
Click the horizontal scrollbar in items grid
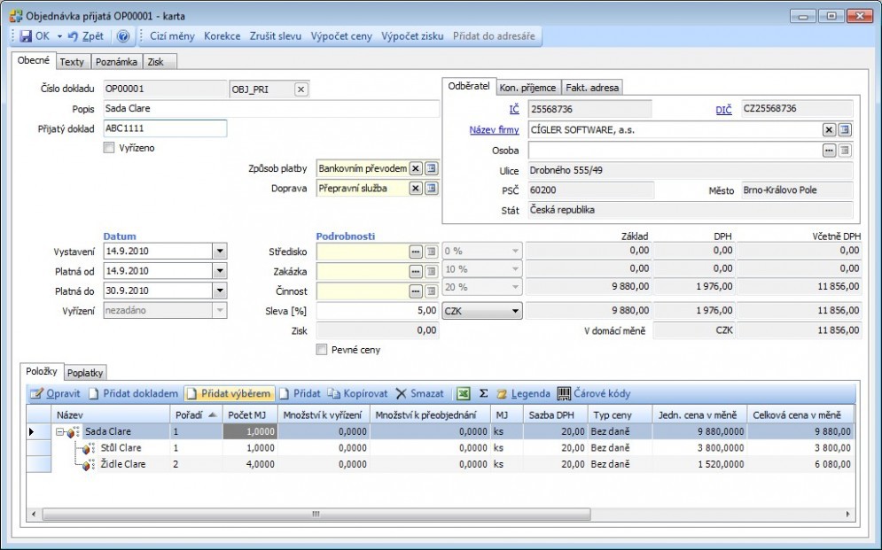coord(316,514)
